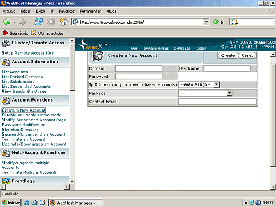The width and height of the screenshot is (276, 207).
Task: Click the green Go button beside address bar
Action: 216,22
